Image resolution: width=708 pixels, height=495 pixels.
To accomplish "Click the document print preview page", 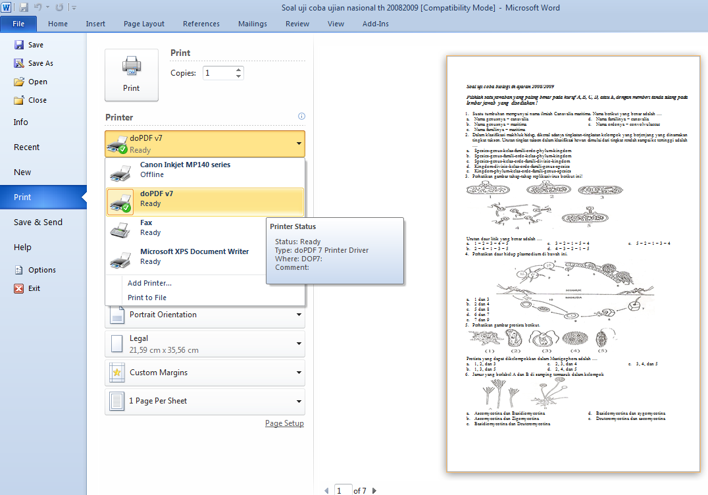I will click(x=573, y=264).
